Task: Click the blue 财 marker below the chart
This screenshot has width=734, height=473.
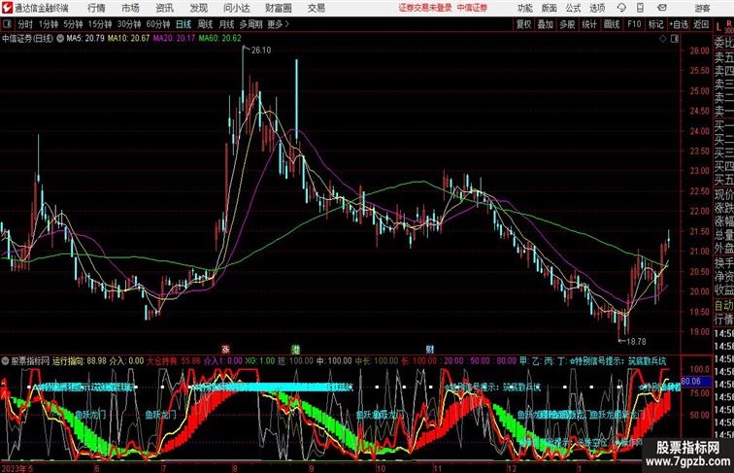Action: (x=430, y=349)
